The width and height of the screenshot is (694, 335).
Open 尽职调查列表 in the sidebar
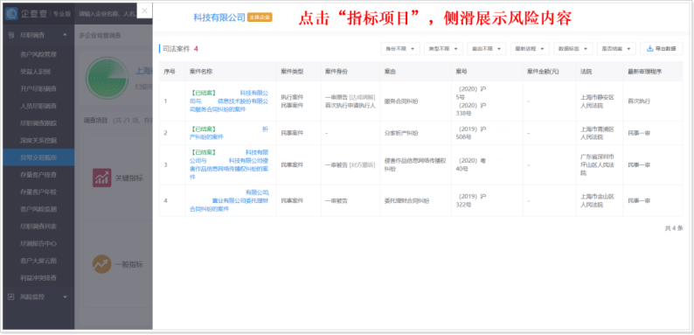coord(38,227)
